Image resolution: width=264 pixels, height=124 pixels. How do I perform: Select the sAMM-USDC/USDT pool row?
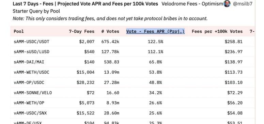tap(133, 42)
